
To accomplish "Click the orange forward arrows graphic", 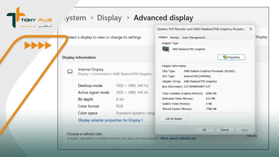I will point(38,45).
